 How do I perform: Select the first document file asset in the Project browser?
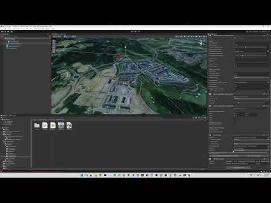45,125
